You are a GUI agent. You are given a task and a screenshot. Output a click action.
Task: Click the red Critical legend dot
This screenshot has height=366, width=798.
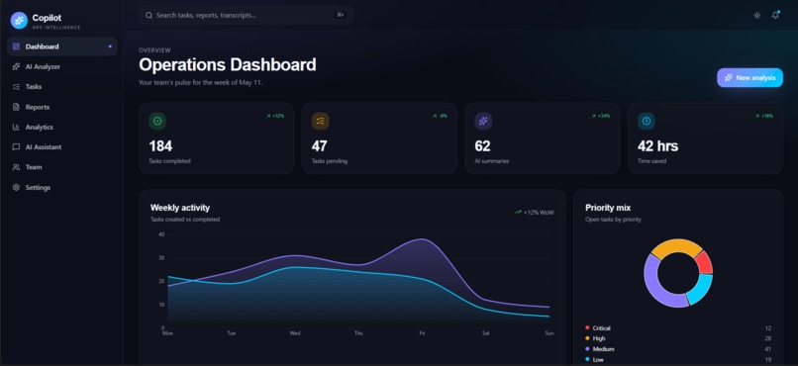[587, 327]
